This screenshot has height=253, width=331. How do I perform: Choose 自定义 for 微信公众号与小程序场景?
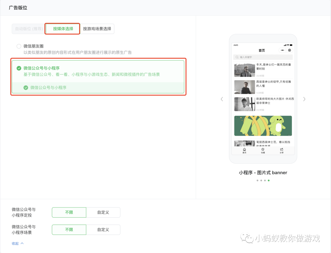(103, 230)
